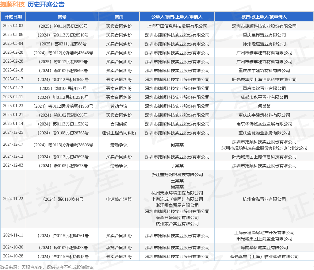Click the 被告/被上诉人/被申请人 column header
314x270 pixels.
264,17
